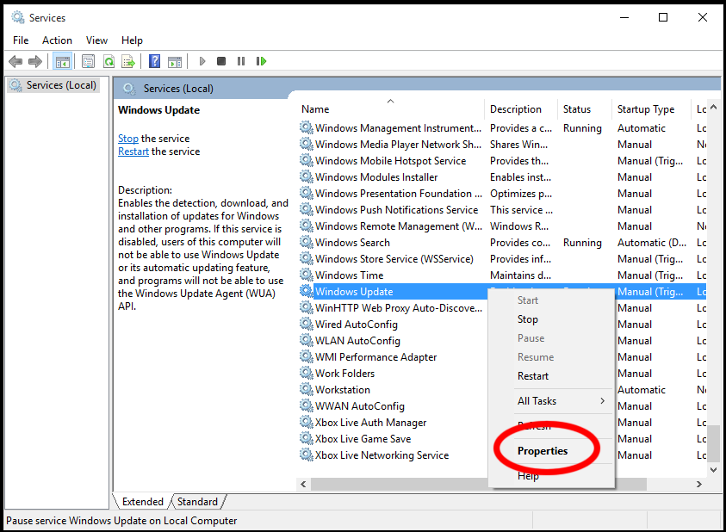
Task: Sort services by Startup Type column
Action: pyautogui.click(x=645, y=109)
